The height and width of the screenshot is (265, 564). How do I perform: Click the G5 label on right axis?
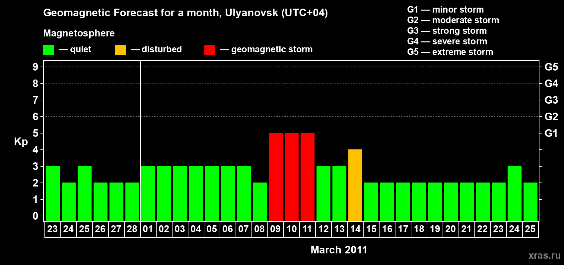pyautogui.click(x=551, y=67)
